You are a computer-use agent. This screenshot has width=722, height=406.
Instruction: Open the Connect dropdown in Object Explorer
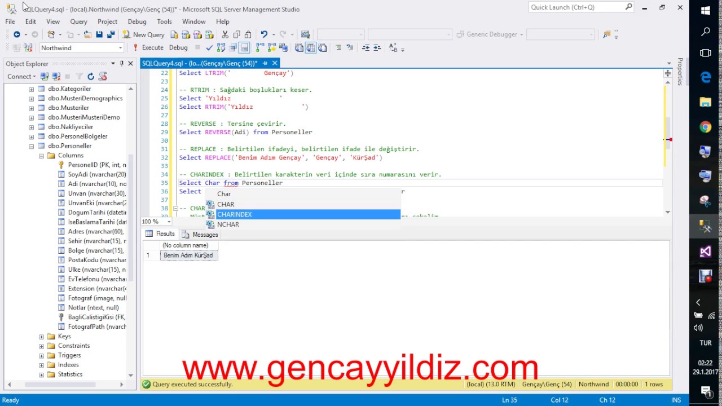point(21,76)
